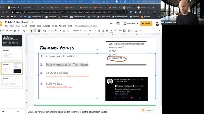Open a new Chrome tab
The image size is (204, 114).
click(153, 8)
